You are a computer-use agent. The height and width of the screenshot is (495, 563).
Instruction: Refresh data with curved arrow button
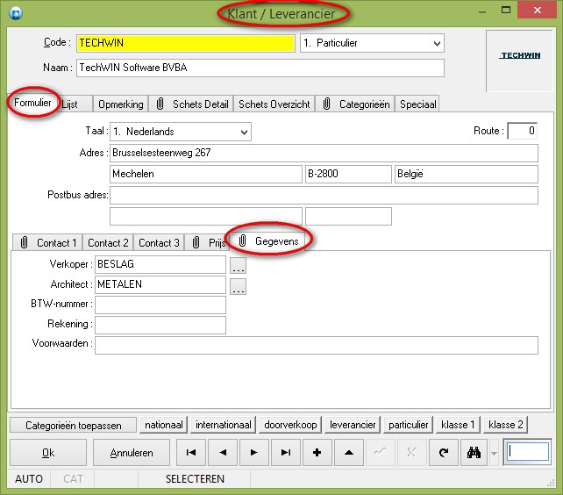[444, 452]
